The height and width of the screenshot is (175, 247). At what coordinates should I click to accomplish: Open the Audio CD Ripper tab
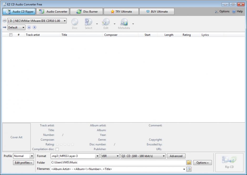[19, 12]
